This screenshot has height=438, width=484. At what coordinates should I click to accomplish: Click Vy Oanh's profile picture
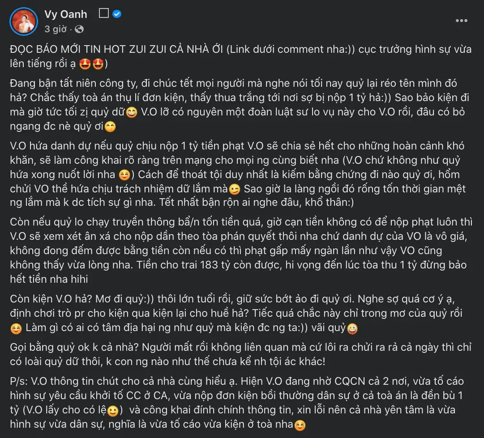tap(23, 21)
